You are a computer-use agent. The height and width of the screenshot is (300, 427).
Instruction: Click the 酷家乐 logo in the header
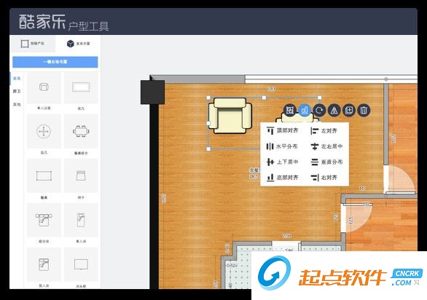click(42, 22)
